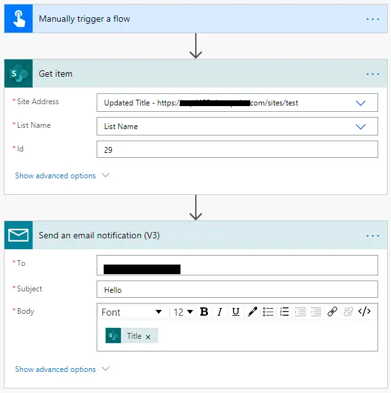Open the font size 12 dropdown
The image size is (391, 393).
click(x=183, y=312)
